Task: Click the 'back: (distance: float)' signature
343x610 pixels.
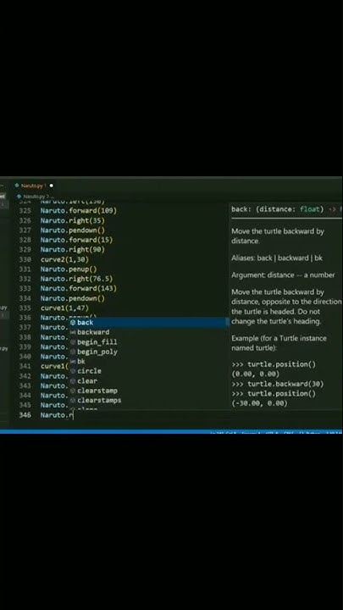Action: [277, 209]
